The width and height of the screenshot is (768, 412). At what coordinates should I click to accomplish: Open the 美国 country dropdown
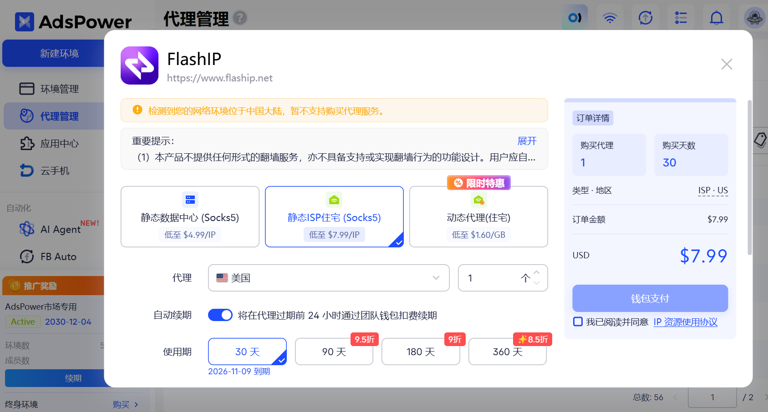click(x=329, y=278)
